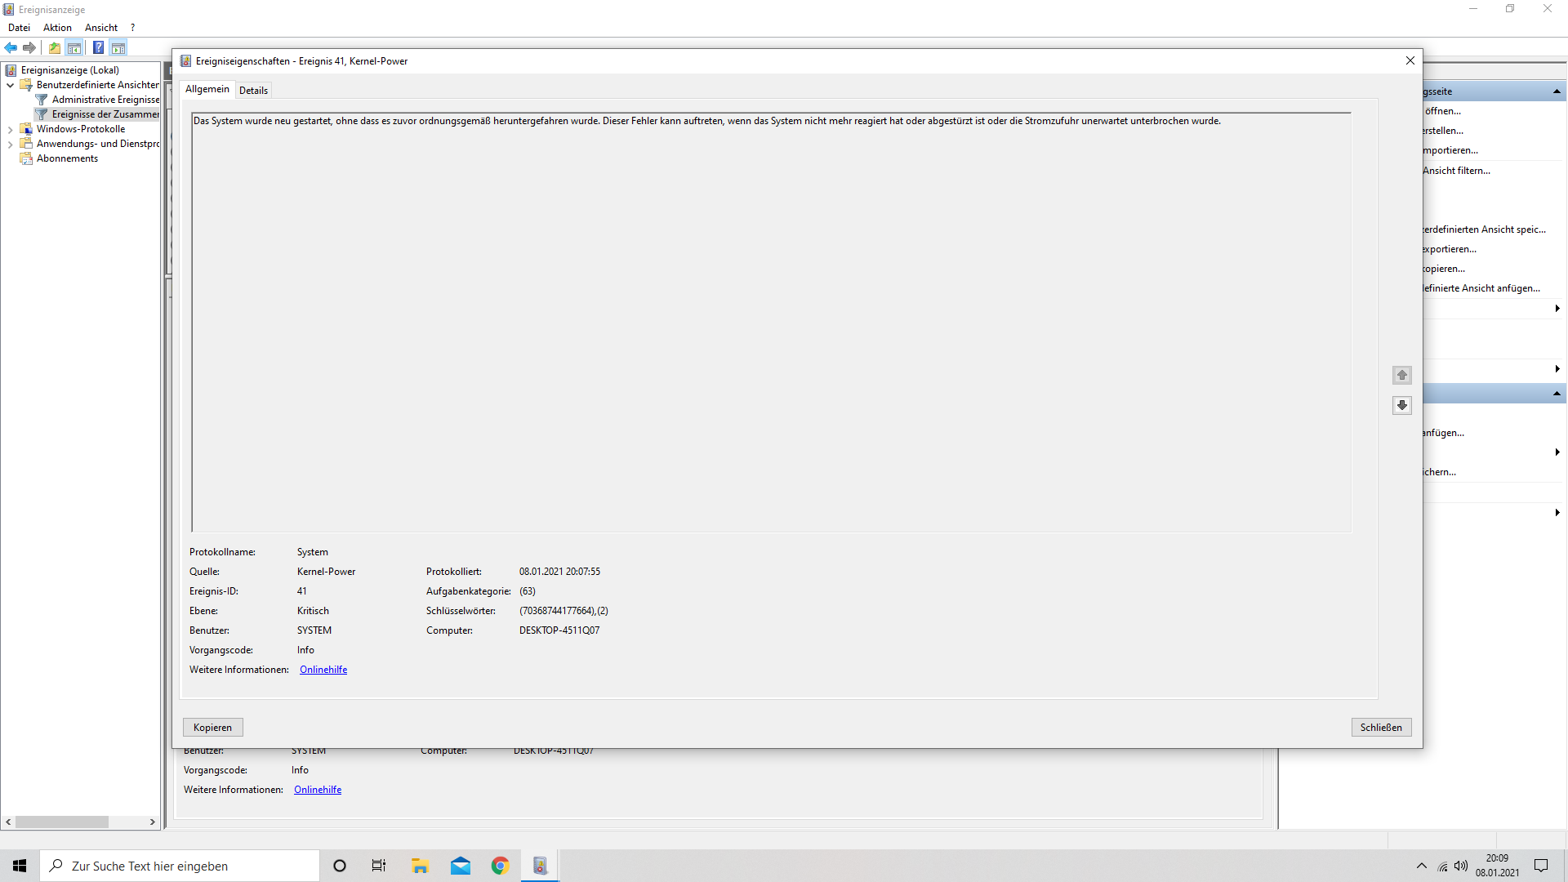Toggle the action pane toolbar icon

click(118, 47)
